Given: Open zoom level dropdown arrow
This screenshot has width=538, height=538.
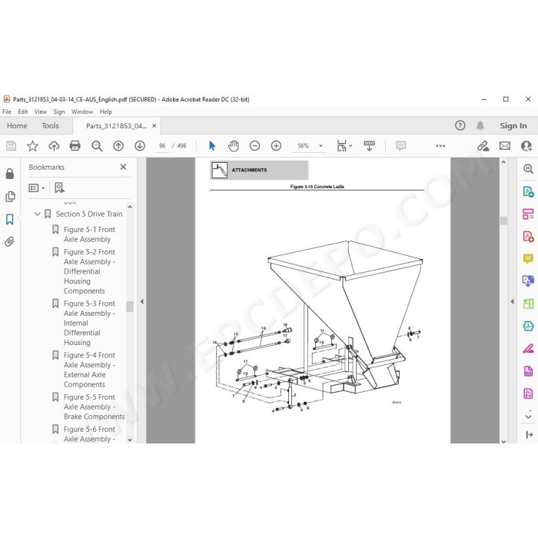Looking at the screenshot, I should tap(320, 146).
